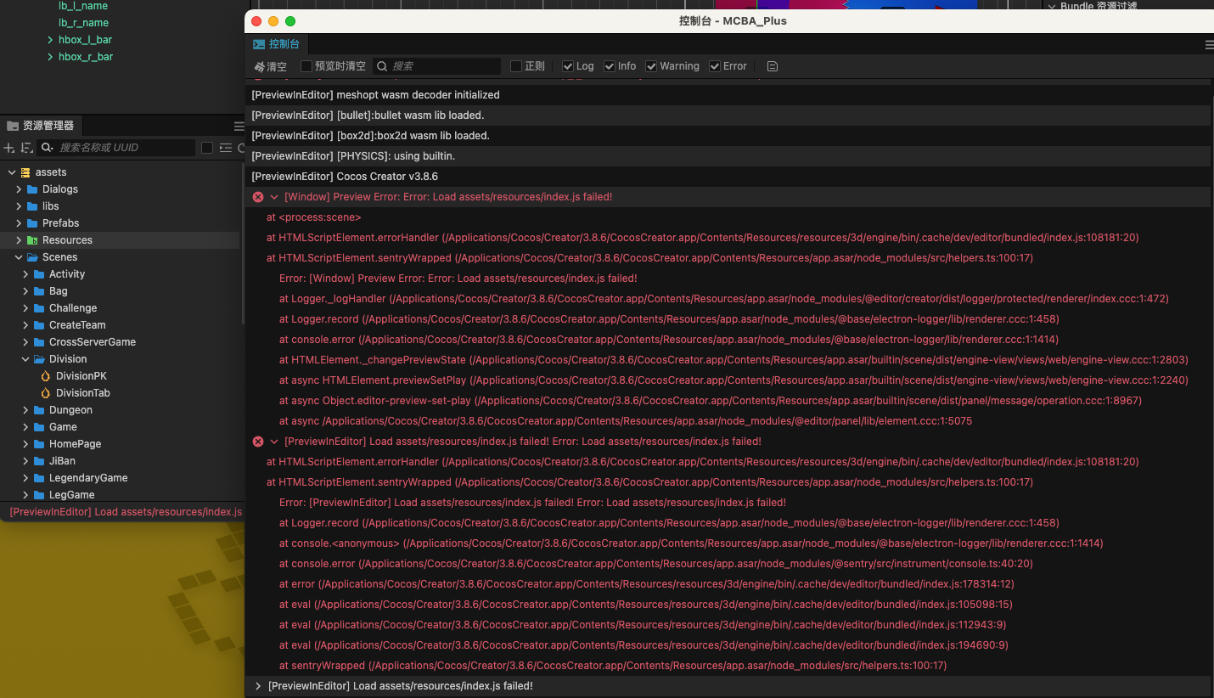Select the Game folder row
Screen dimensions: 1214x698
121,427
